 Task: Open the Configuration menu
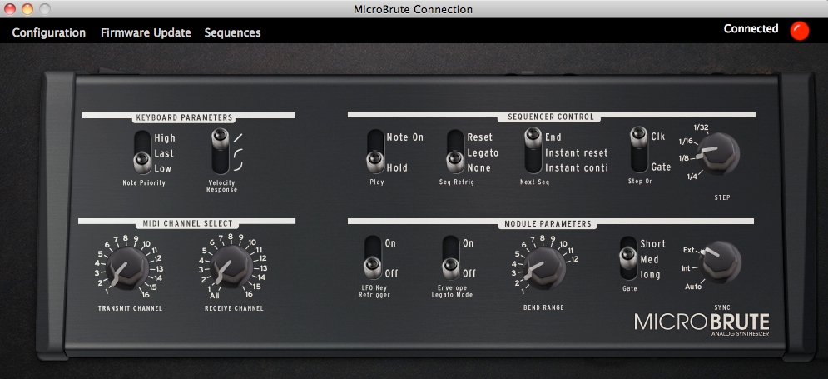pos(48,32)
